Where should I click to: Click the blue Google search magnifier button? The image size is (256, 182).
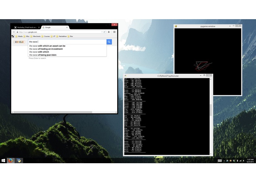point(109,42)
